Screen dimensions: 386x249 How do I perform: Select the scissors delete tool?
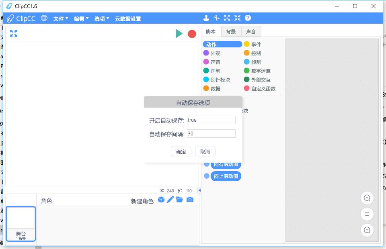coord(217,18)
